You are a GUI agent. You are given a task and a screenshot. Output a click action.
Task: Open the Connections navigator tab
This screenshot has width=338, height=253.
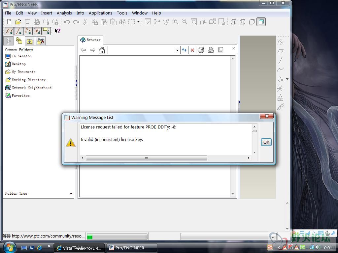point(40,41)
